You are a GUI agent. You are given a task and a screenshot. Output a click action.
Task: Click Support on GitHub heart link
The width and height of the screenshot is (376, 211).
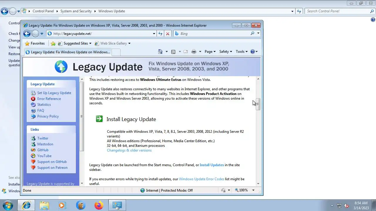(x=52, y=162)
